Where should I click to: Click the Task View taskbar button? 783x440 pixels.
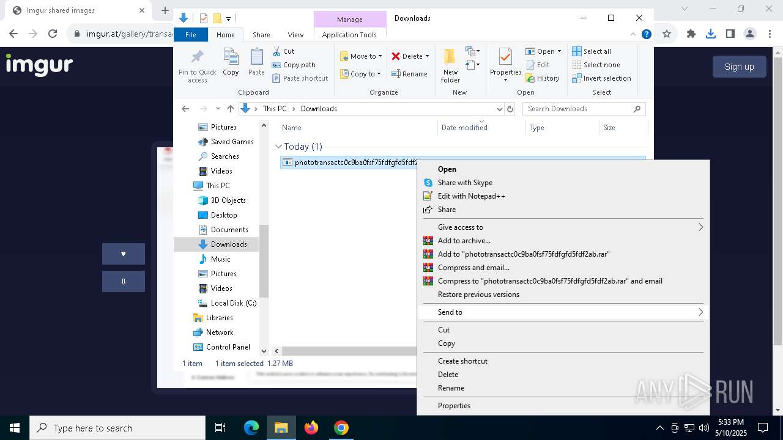coord(220,428)
